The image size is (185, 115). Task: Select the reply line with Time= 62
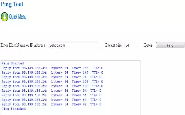coord(51,104)
